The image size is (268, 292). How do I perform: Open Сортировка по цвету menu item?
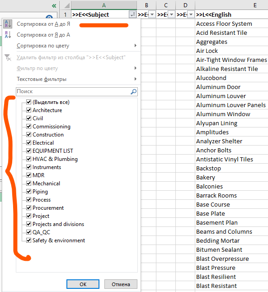coord(43,46)
